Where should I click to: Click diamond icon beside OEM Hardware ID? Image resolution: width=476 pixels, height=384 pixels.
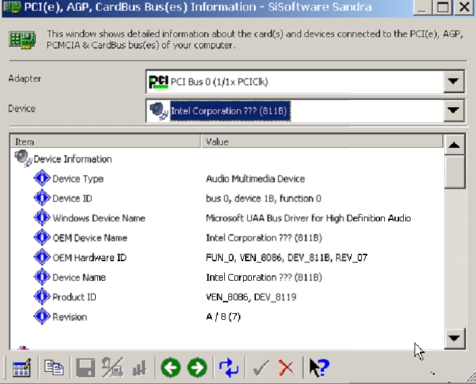tap(42, 257)
